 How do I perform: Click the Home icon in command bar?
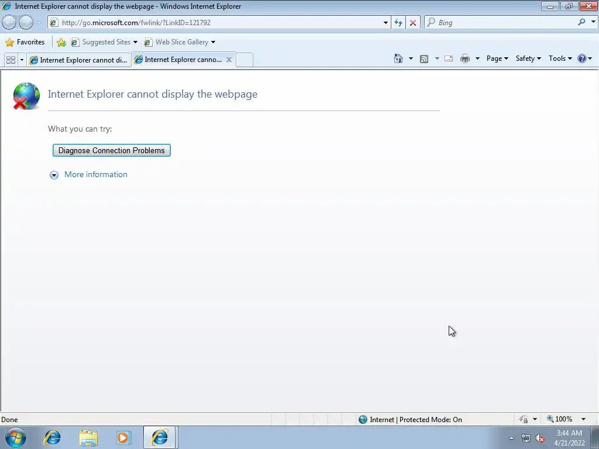(x=398, y=58)
